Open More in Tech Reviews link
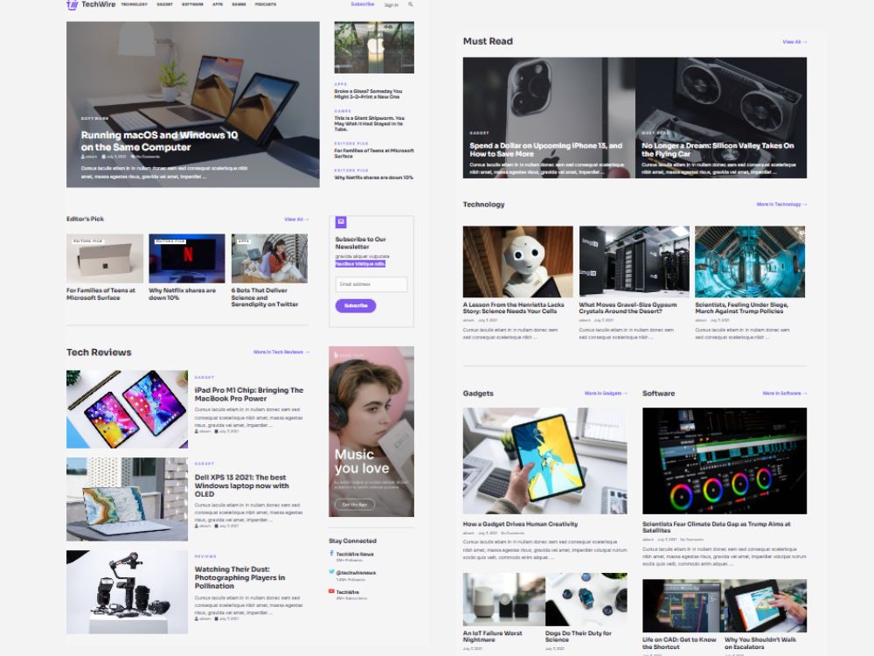874x656 pixels. click(281, 352)
